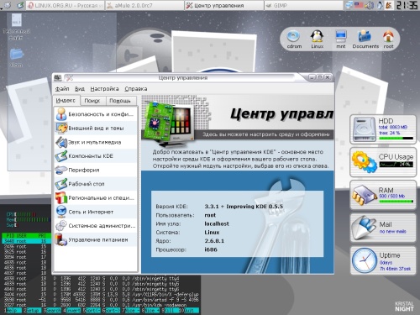Open the Вид menu
420x315 pixels.
[x=80, y=89]
